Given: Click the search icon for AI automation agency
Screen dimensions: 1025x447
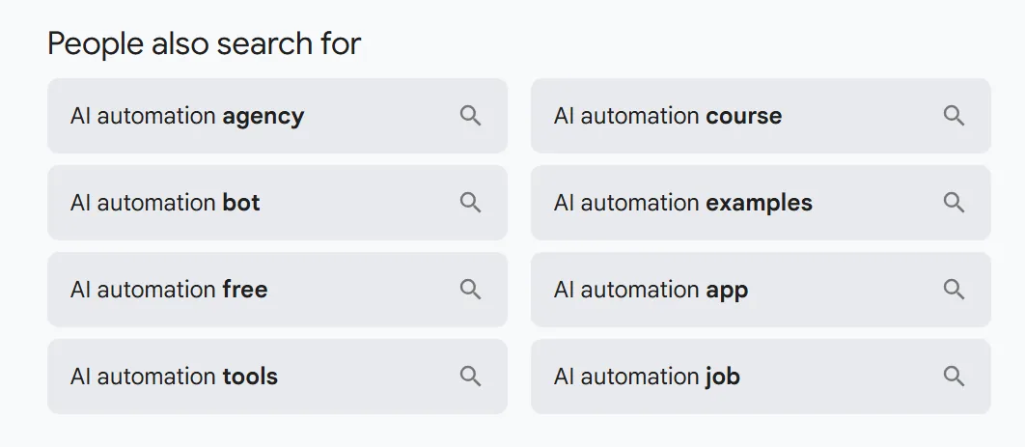Looking at the screenshot, I should [x=470, y=116].
